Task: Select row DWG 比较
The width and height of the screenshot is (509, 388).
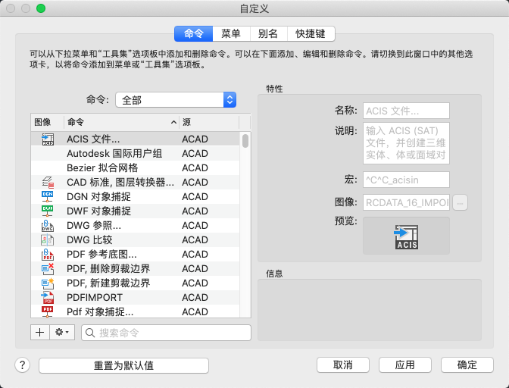Action: pyautogui.click(x=136, y=239)
